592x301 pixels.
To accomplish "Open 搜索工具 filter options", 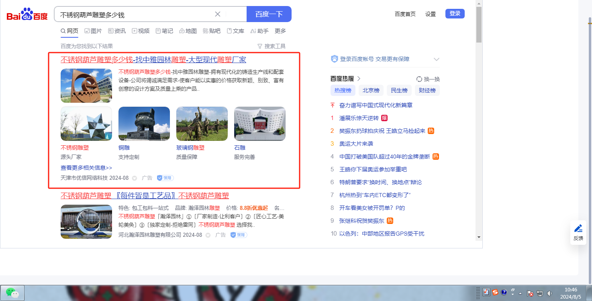I will click(272, 46).
